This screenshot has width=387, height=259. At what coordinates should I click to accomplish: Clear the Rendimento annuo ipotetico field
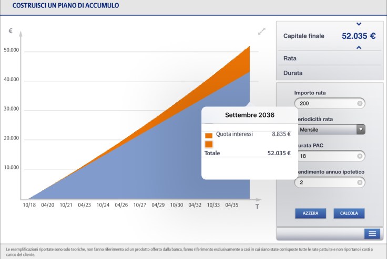(360, 182)
